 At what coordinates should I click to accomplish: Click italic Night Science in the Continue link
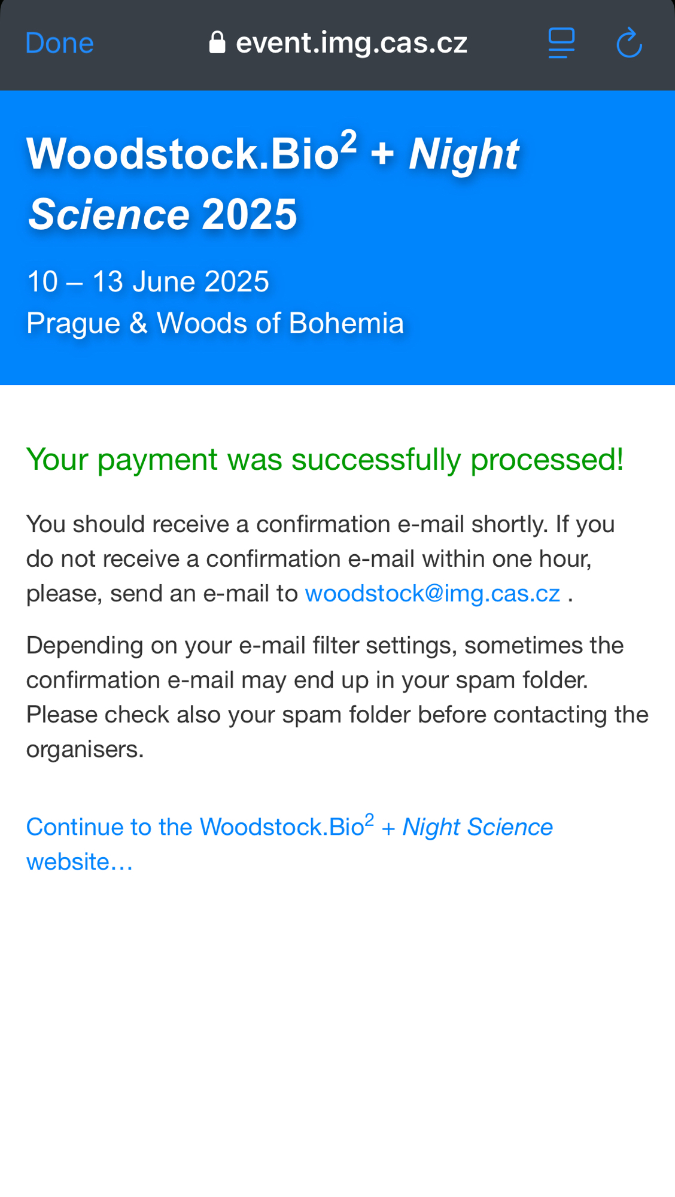click(x=478, y=827)
